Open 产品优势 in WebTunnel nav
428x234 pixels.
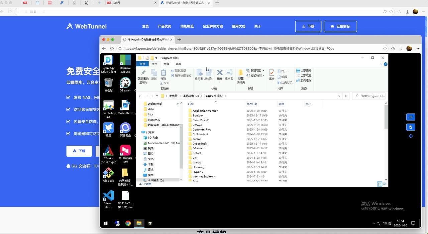point(165,26)
